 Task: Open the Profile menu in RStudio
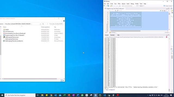click(x=137, y=4)
